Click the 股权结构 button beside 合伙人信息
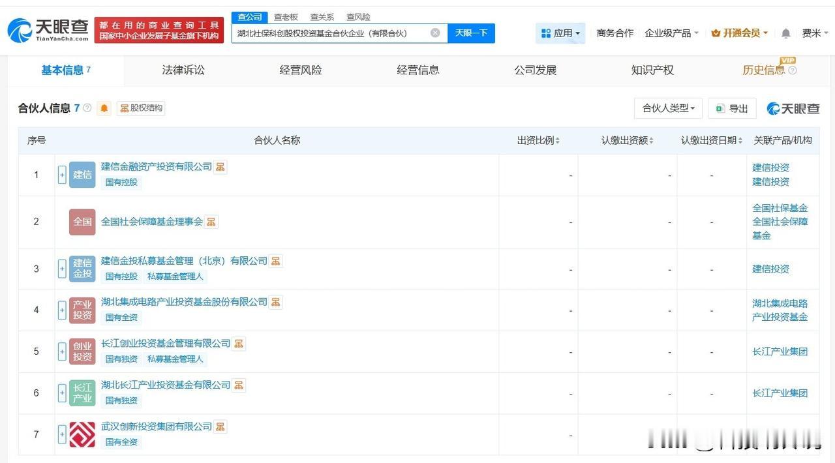835x463 pixels. [x=141, y=108]
